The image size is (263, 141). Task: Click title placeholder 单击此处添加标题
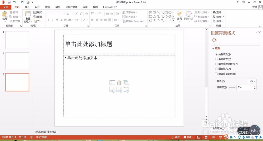(x=119, y=44)
